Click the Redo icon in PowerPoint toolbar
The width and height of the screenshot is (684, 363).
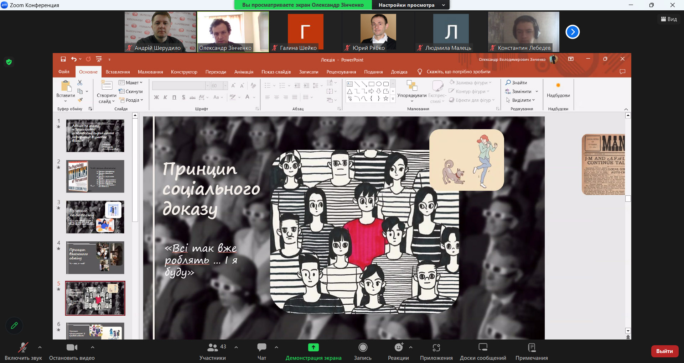tap(88, 59)
